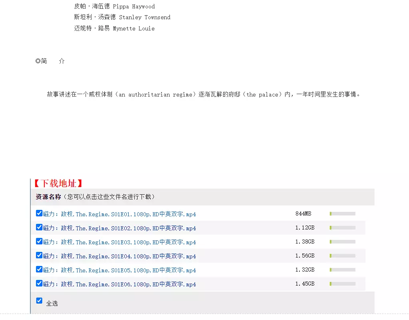
Task: Toggle the S01E05 download checkbox
Action: click(39, 270)
